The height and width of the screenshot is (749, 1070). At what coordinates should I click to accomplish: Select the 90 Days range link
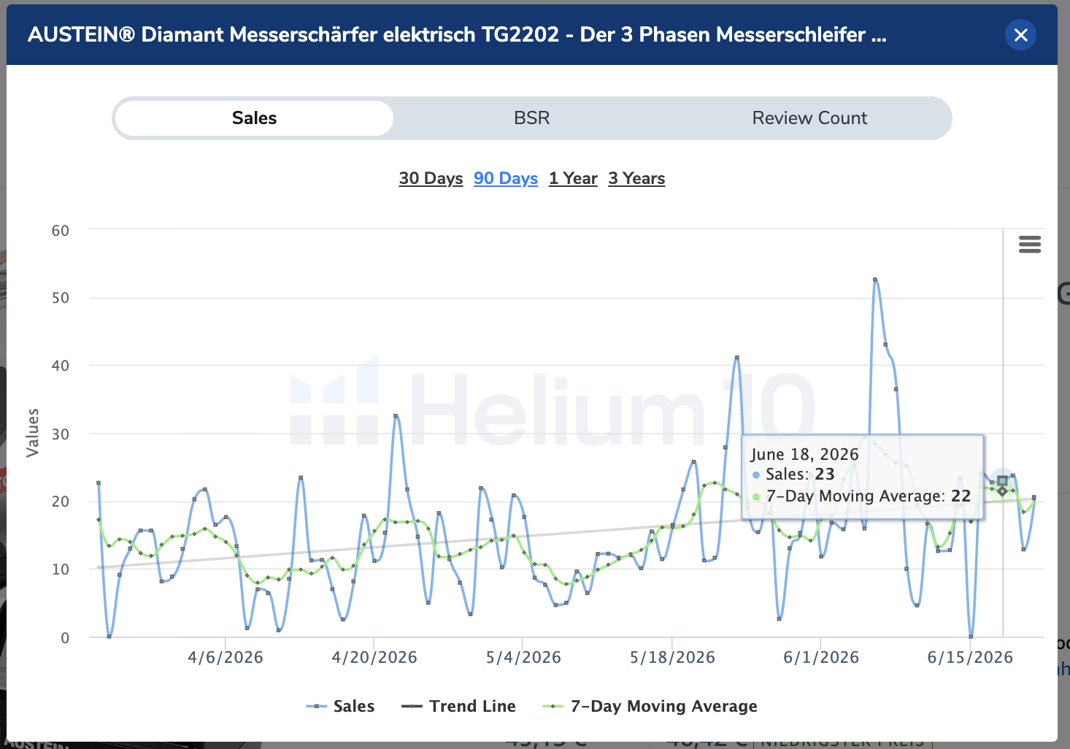pyautogui.click(x=506, y=178)
